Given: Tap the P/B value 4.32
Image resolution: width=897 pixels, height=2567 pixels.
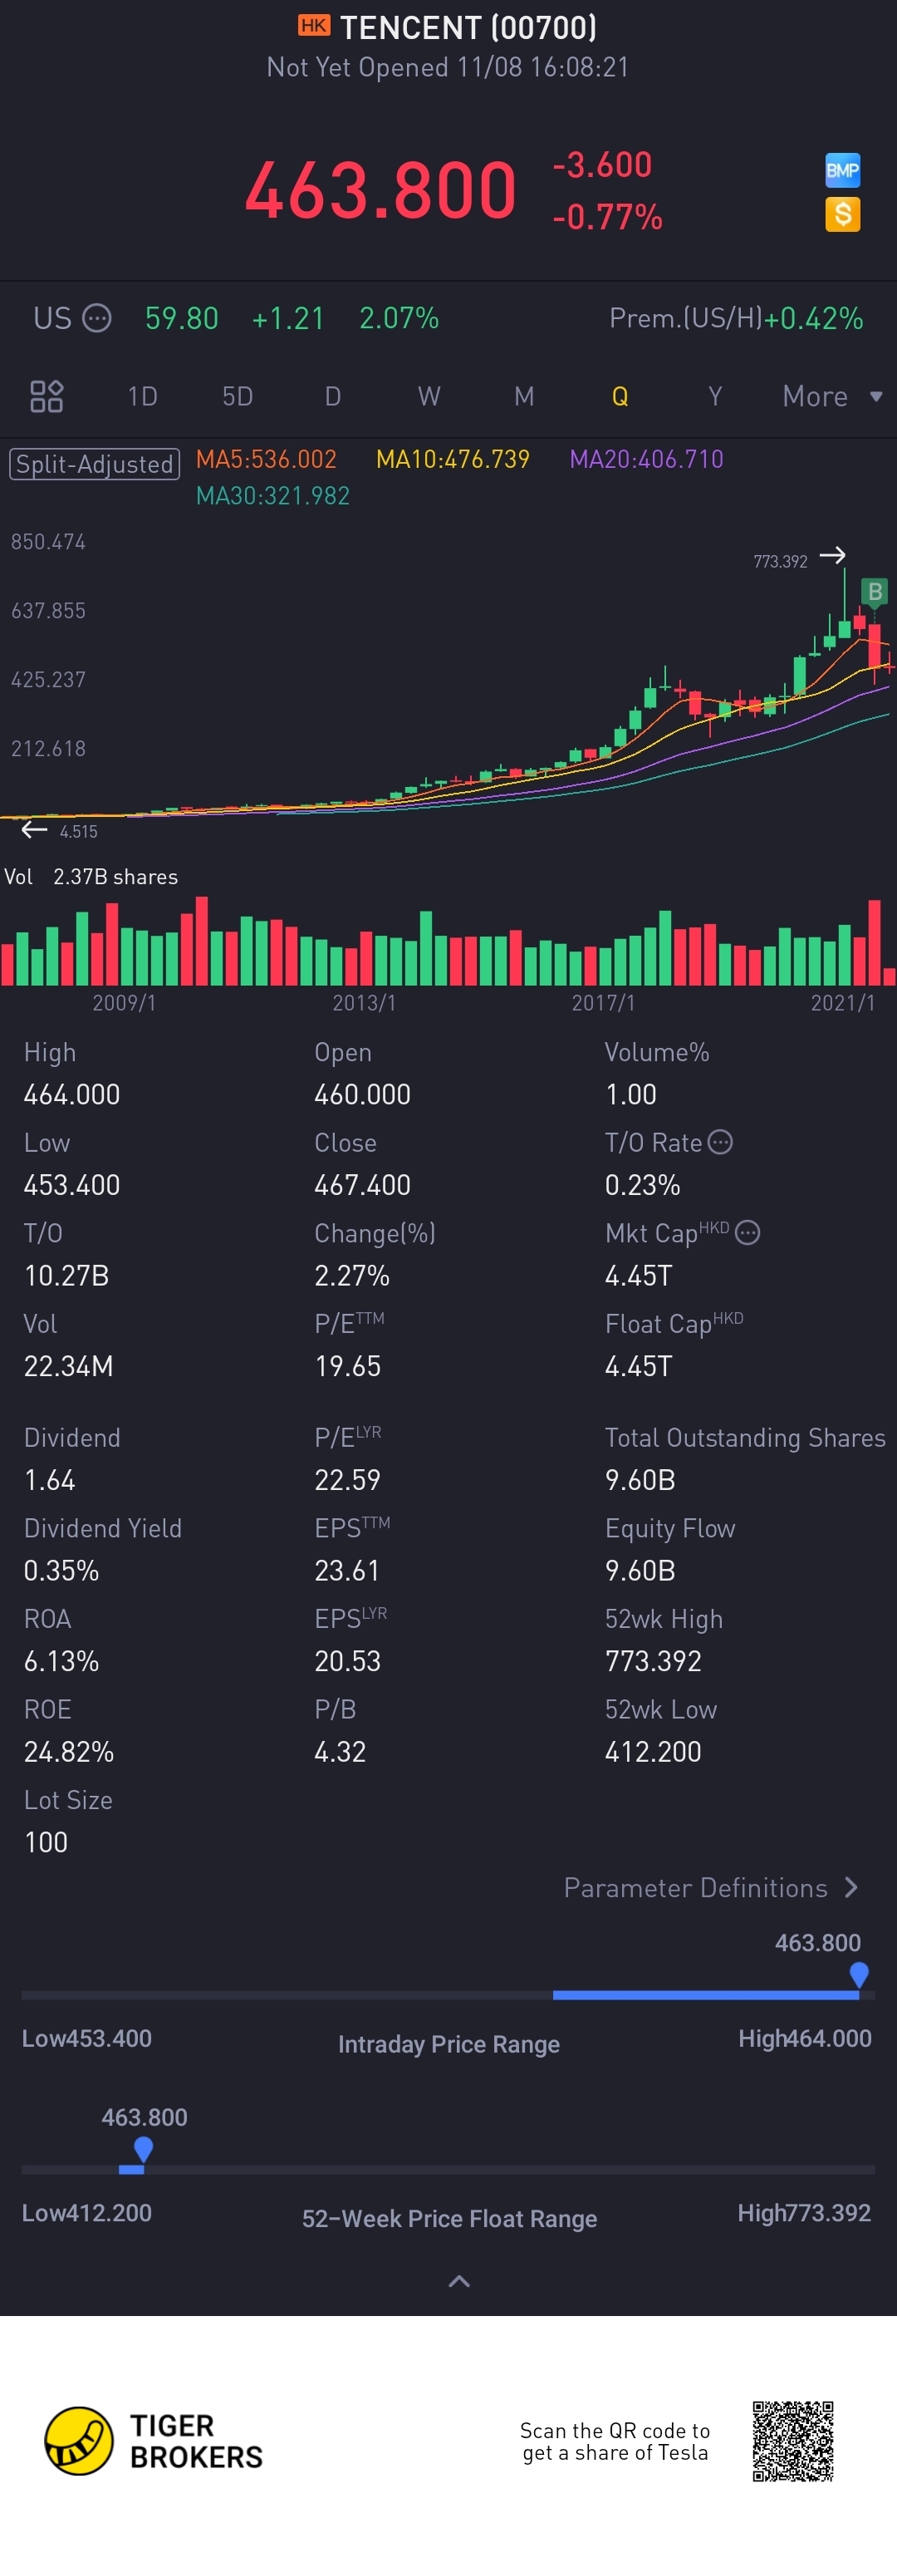Looking at the screenshot, I should click(x=341, y=1752).
